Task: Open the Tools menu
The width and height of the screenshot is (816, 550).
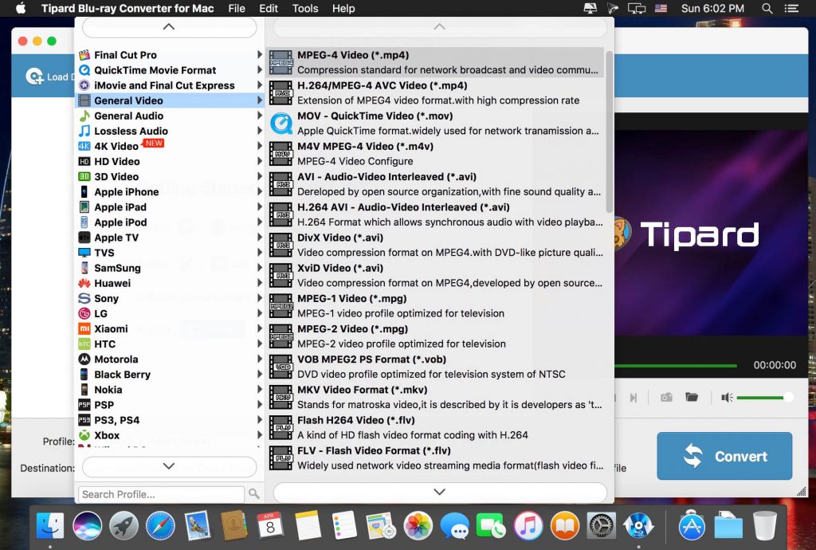Action: click(x=304, y=9)
